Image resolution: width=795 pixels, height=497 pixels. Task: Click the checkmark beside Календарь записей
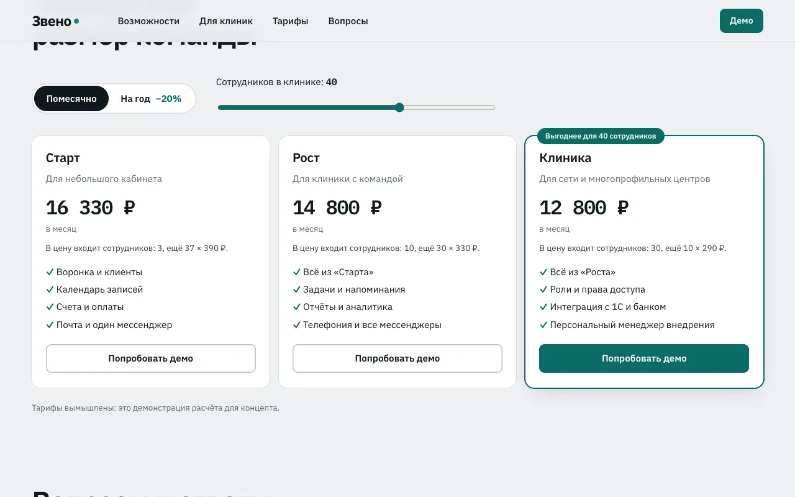coord(50,290)
